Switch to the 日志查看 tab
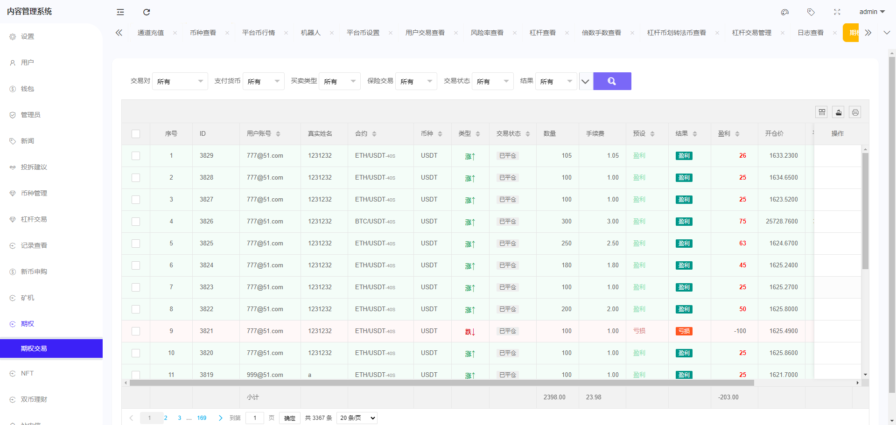This screenshot has width=896, height=425. [x=811, y=33]
